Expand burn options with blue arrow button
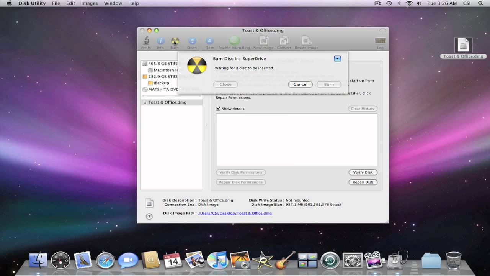Screen dimensions: 490x276 [x=337, y=59]
